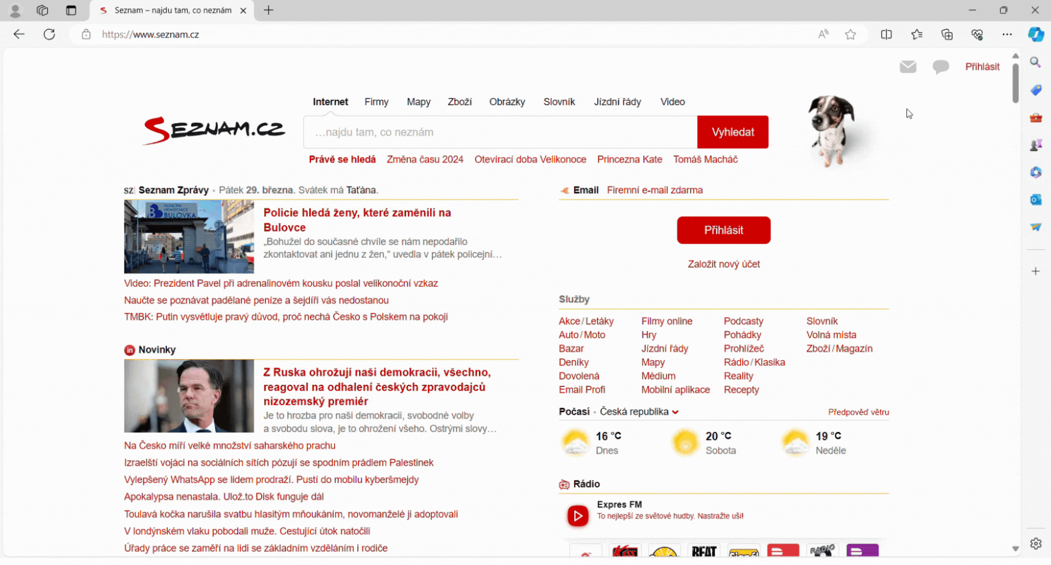Open Edge Settings and more menu
The height and width of the screenshot is (565, 1051).
tap(1007, 34)
